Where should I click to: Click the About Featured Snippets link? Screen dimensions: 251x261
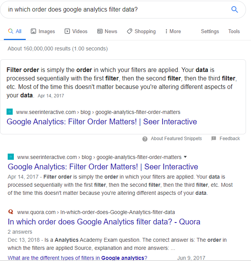[x=176, y=139]
